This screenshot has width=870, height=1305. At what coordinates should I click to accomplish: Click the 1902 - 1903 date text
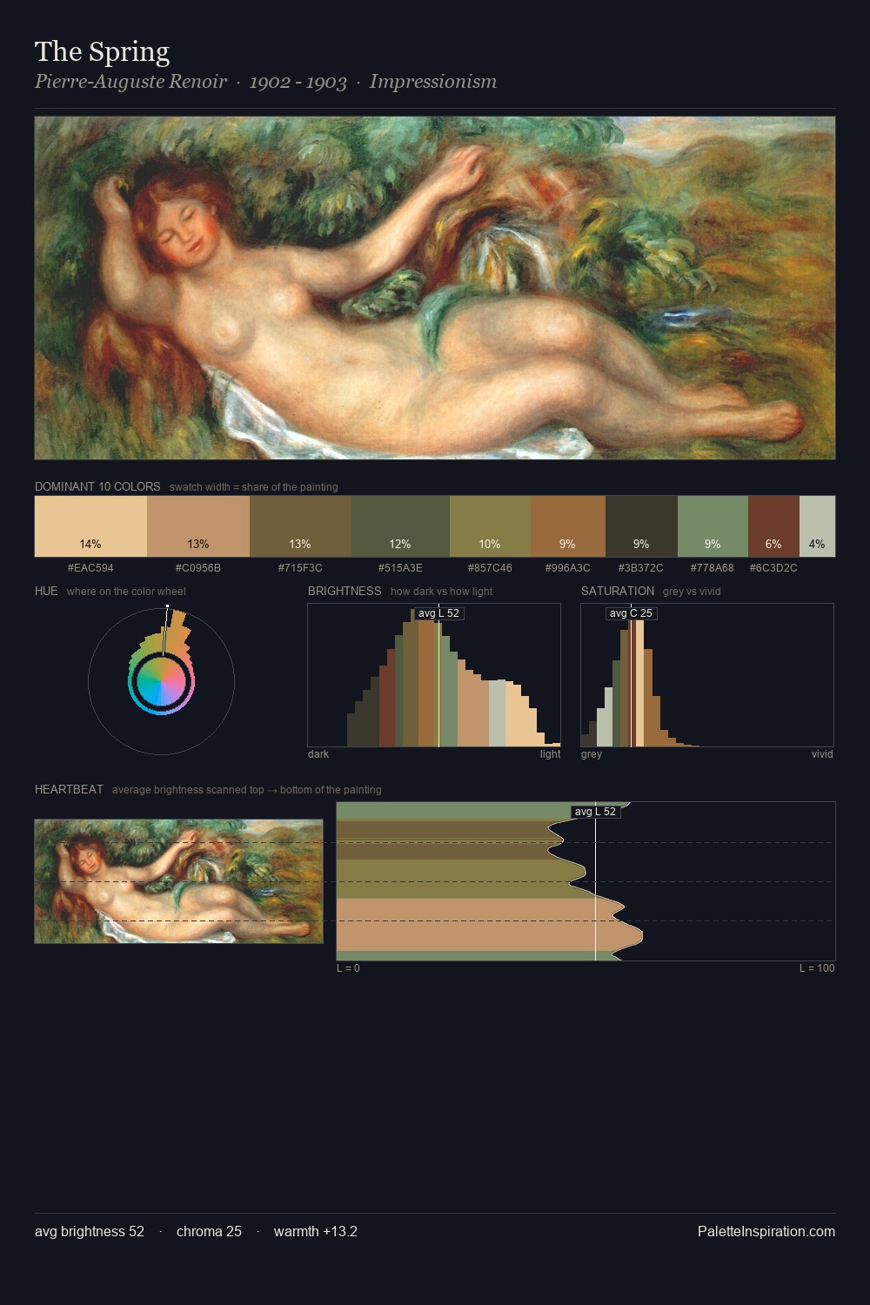tap(298, 82)
